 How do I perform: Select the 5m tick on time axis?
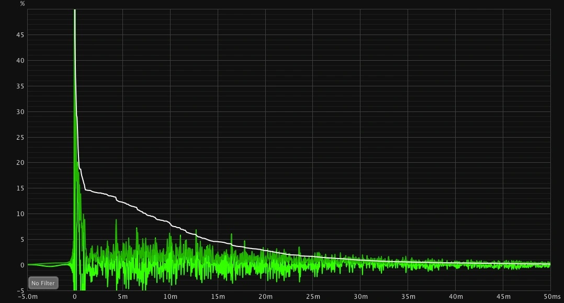click(122, 297)
